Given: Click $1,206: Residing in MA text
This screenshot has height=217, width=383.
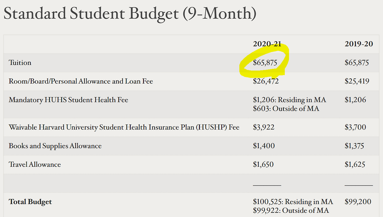Looking at the screenshot, I should tap(289, 100).
